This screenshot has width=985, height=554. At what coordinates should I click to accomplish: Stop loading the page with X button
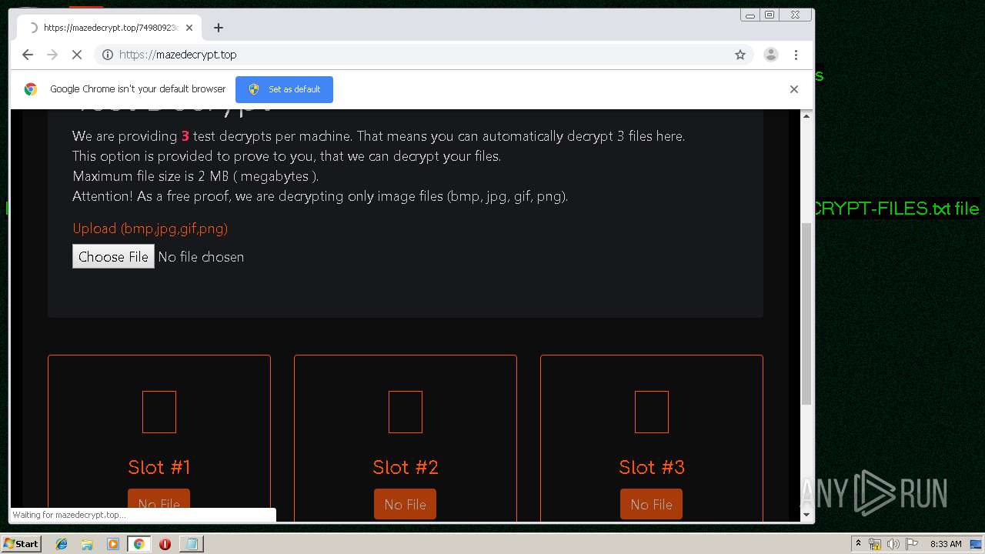coord(77,55)
